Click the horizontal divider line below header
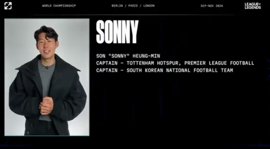Screen dimensions: 270x149 [x=134, y=15]
